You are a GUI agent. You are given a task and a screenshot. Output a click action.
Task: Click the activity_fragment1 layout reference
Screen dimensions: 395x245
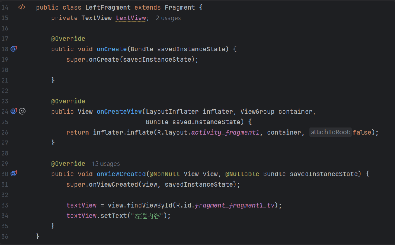click(225, 133)
